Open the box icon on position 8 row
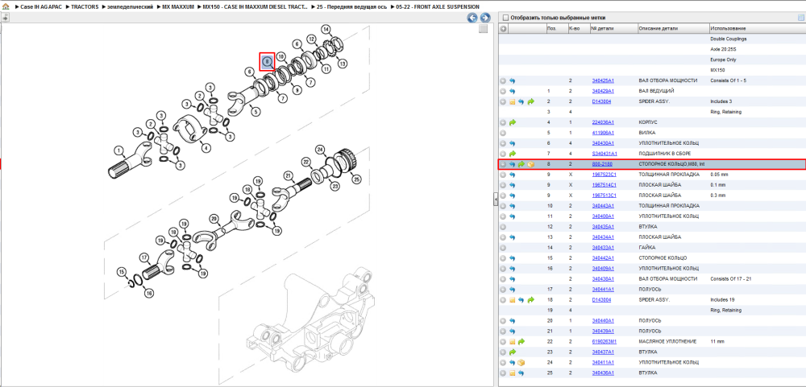This screenshot has width=806, height=387. click(530, 164)
